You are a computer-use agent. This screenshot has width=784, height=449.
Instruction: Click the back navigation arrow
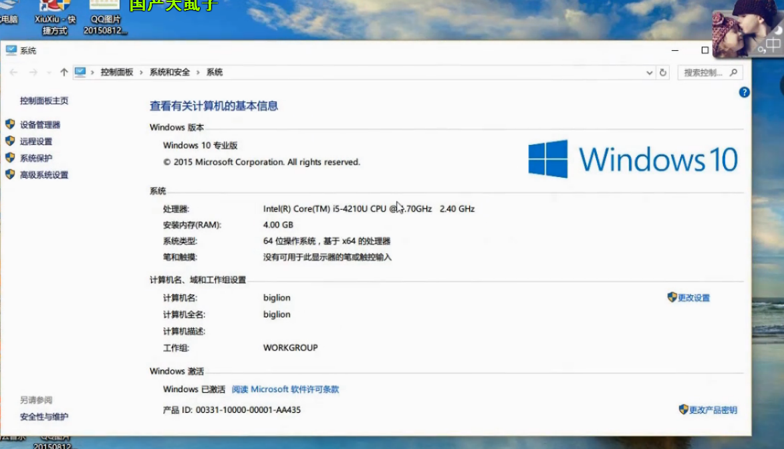click(x=13, y=72)
